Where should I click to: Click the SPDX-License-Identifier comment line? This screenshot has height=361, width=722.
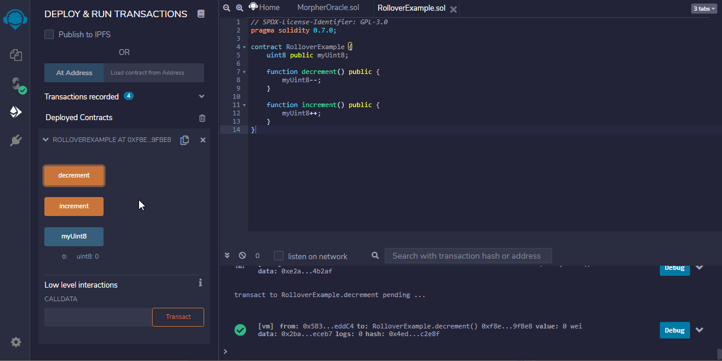pyautogui.click(x=319, y=22)
